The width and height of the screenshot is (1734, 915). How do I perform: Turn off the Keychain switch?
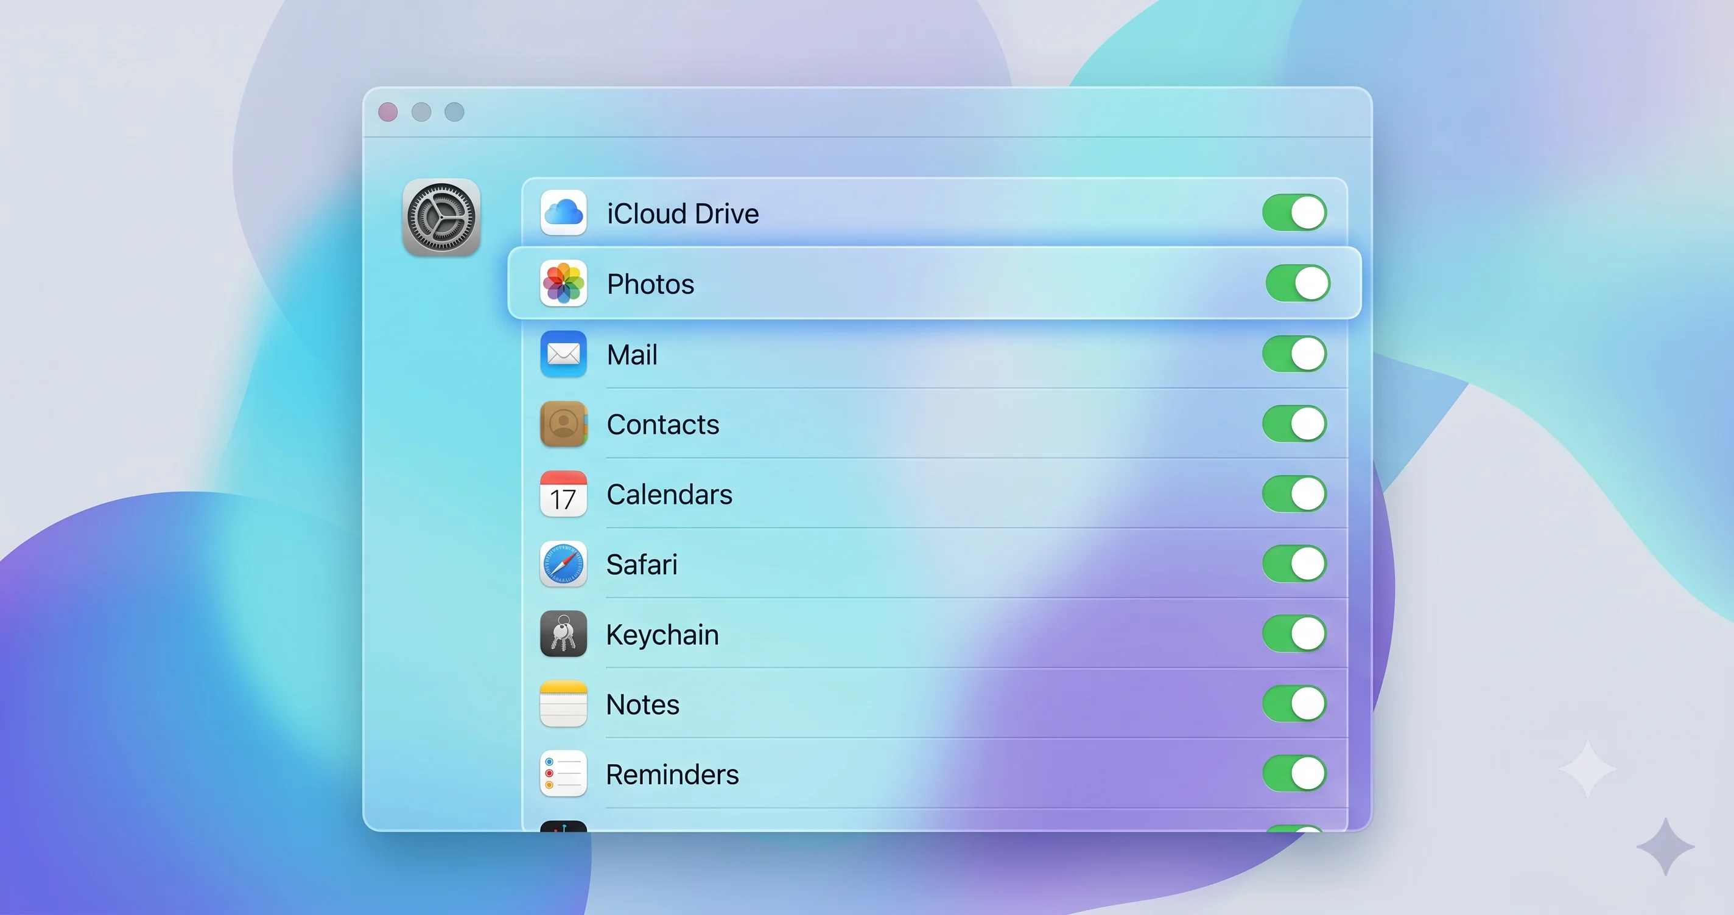tap(1294, 634)
